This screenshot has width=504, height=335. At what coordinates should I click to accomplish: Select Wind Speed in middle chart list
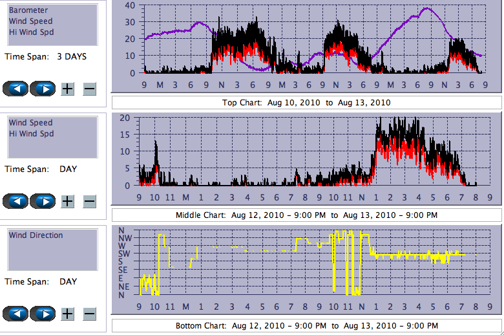[30, 123]
